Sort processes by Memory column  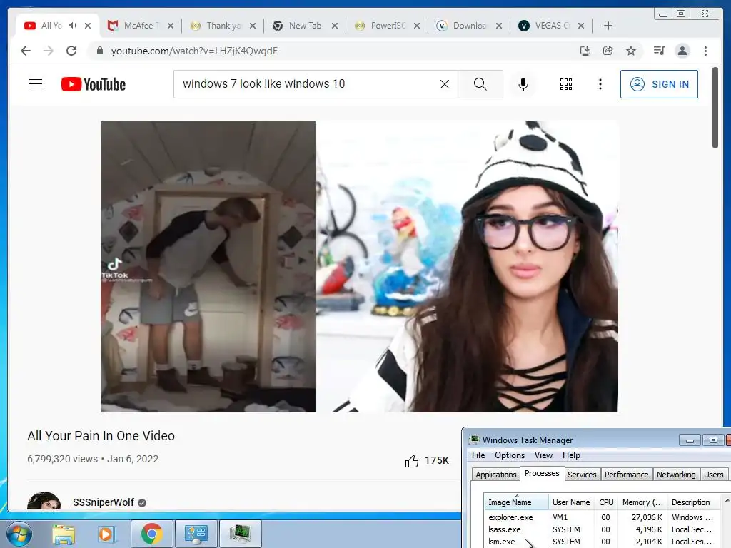[642, 502]
